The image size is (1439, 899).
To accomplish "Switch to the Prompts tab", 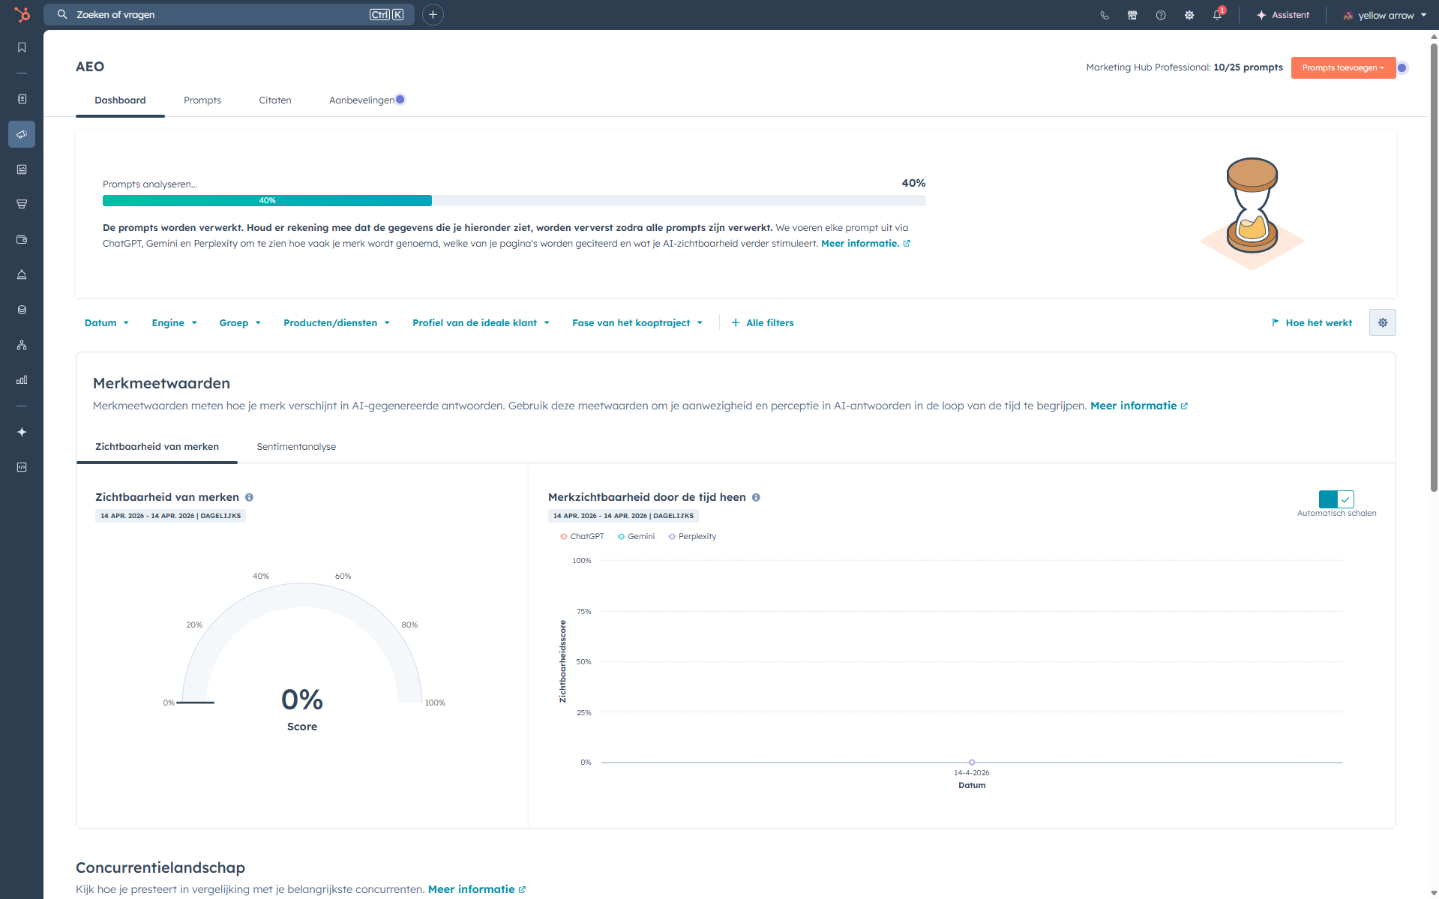I will 202,100.
